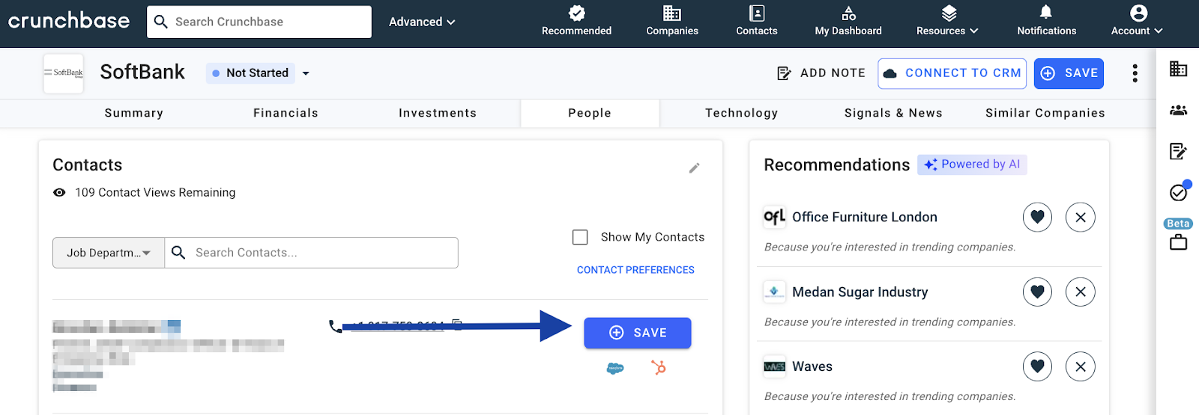Click into the Search Contacts field
This screenshot has width=1199, height=415.
coord(312,253)
